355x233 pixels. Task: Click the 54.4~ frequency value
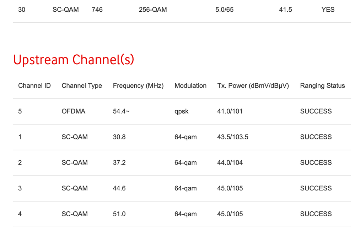tap(121, 111)
